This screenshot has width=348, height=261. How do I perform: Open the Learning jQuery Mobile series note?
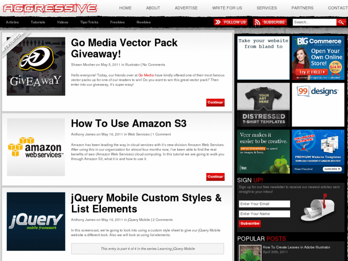pyautogui.click(x=147, y=249)
